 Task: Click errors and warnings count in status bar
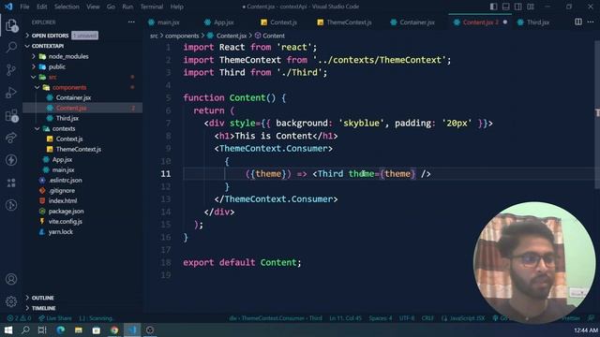tap(19, 318)
